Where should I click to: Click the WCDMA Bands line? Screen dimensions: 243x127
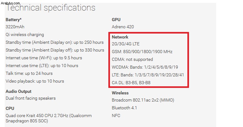[145, 67]
